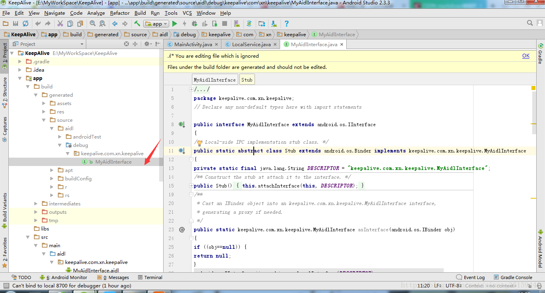The width and height of the screenshot is (545, 293).
Task: Click the Cut scissors icon
Action: pyautogui.click(x=60, y=24)
